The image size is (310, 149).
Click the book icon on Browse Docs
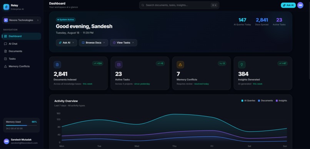coord(83,43)
